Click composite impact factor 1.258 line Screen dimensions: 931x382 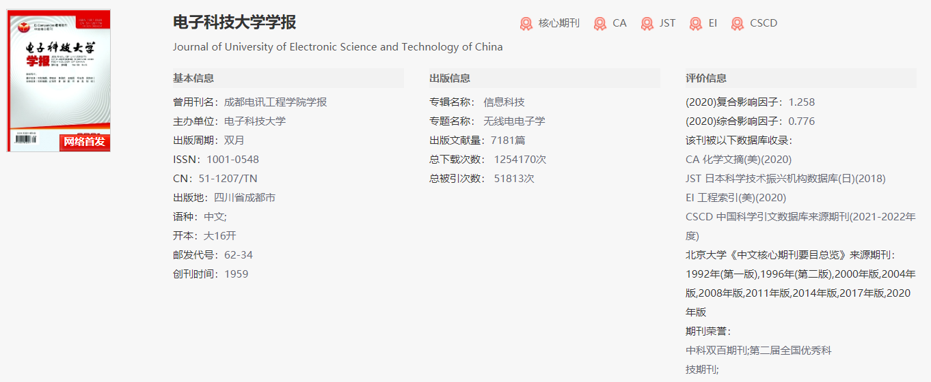click(750, 102)
